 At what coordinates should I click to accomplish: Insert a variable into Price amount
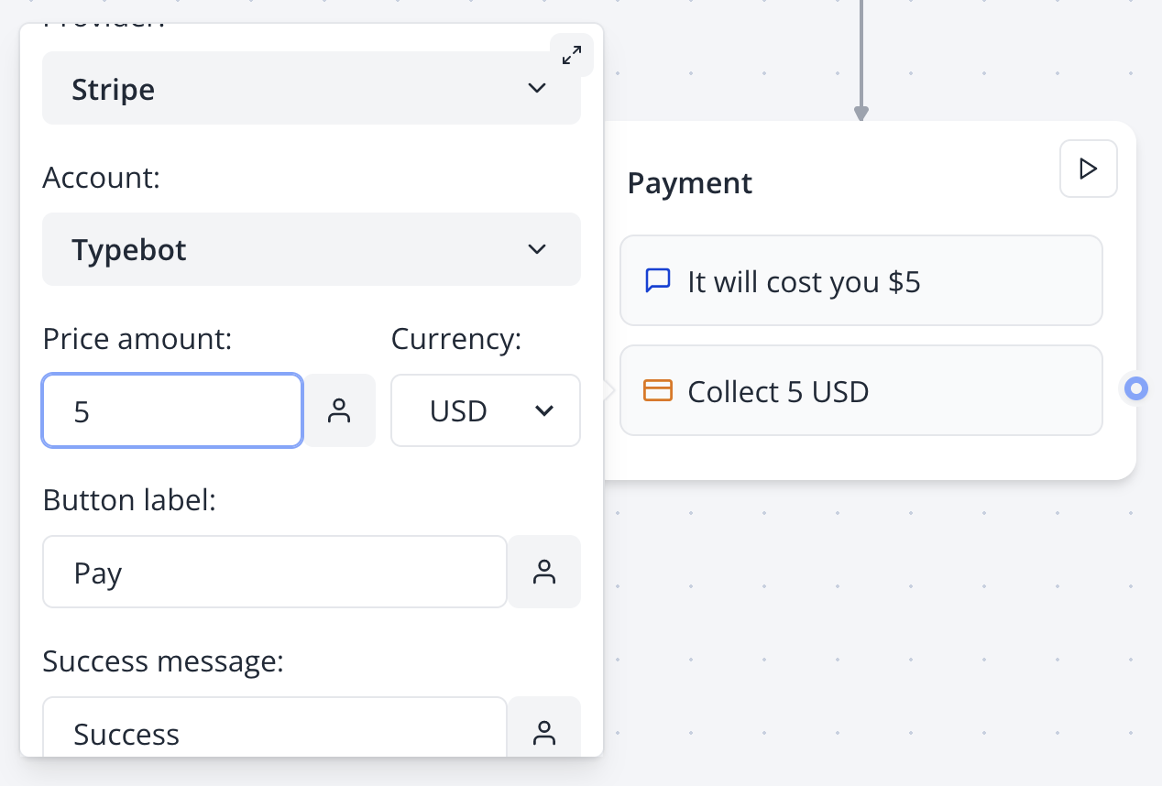coord(340,410)
